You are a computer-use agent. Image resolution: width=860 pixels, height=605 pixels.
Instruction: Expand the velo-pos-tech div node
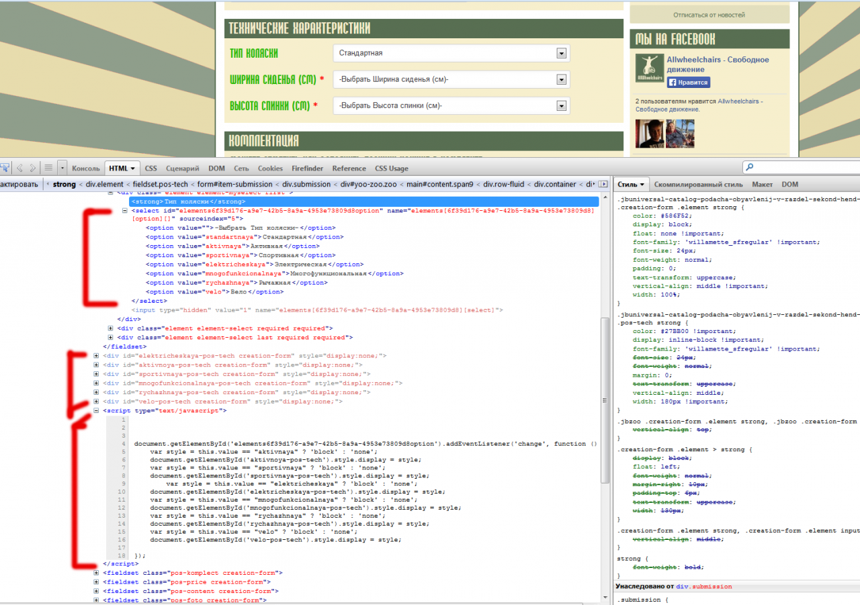pyautogui.click(x=96, y=402)
